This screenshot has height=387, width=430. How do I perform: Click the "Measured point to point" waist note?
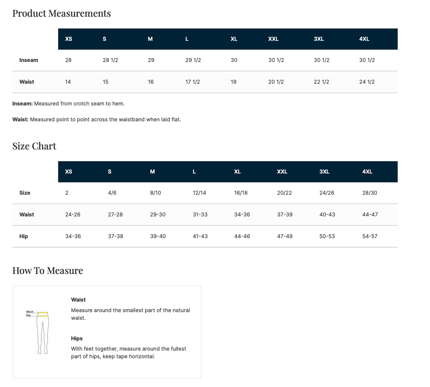(96, 119)
